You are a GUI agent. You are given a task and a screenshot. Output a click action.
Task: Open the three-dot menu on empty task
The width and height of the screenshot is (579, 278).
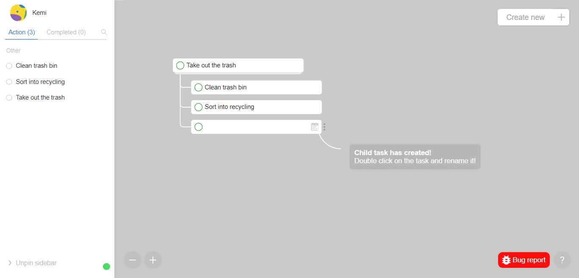(324, 127)
